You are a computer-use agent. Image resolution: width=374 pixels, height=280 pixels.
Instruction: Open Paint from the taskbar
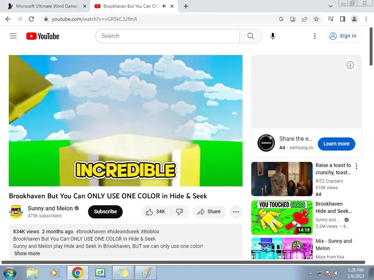click(145, 273)
